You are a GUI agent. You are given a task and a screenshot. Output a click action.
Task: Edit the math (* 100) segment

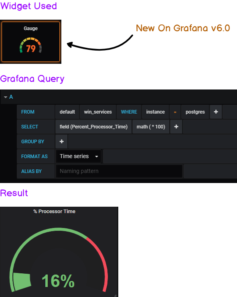tap(151, 126)
